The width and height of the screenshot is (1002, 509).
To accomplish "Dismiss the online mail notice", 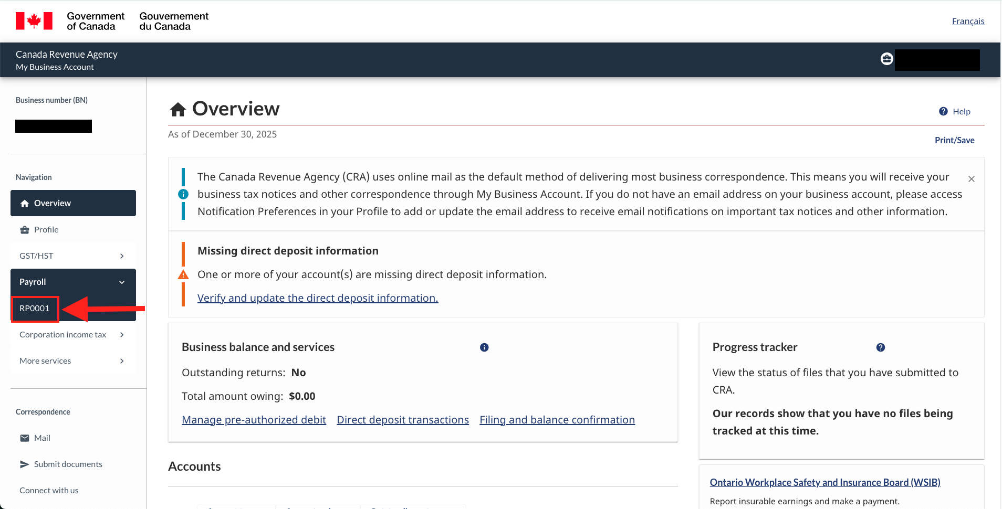I will click(972, 179).
